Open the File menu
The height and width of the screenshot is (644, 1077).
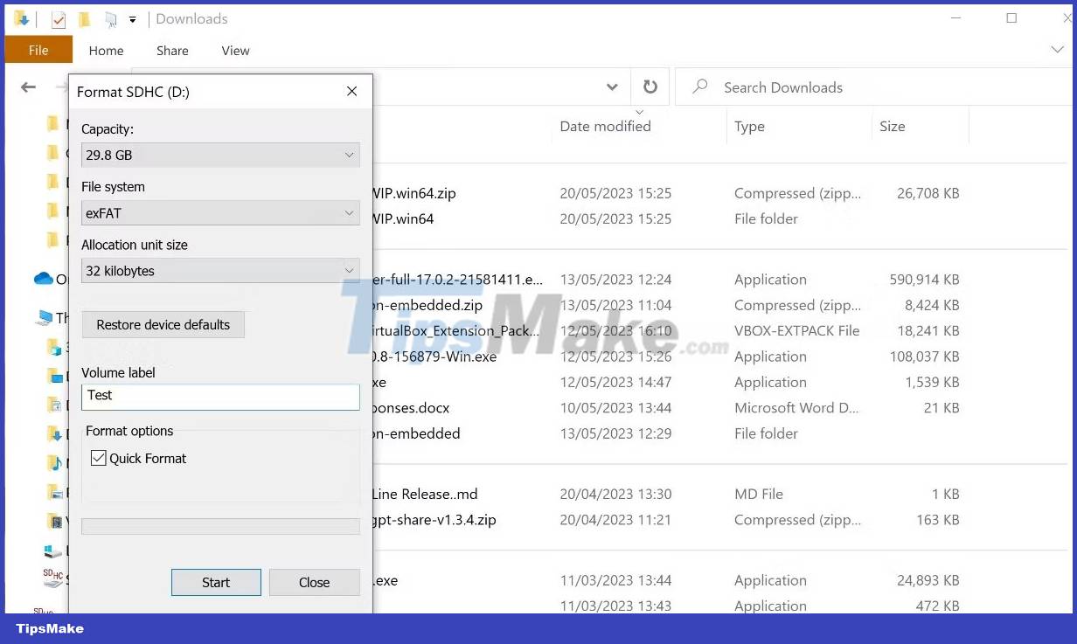tap(38, 51)
